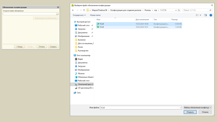The image size is (217, 122).
Task: Open the Руководство folder
Action: point(83,51)
